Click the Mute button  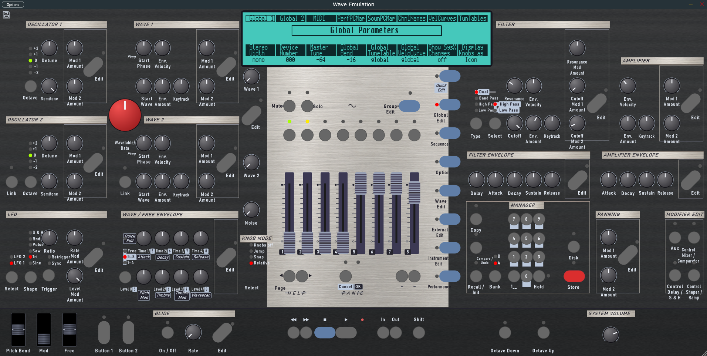tap(289, 106)
